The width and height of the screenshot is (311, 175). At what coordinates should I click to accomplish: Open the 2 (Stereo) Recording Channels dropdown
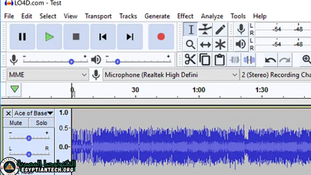point(275,75)
